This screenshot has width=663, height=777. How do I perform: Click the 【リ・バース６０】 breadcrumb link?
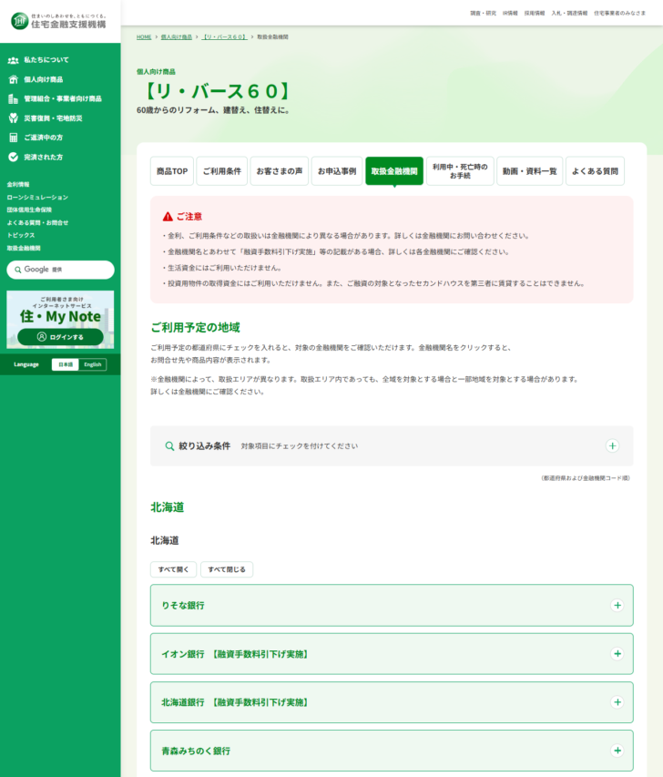pyautogui.click(x=224, y=37)
